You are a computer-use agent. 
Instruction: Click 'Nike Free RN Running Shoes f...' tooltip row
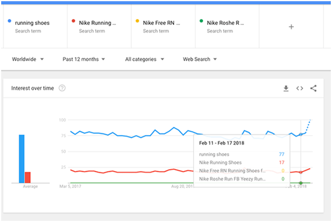pyautogui.click(x=242, y=170)
